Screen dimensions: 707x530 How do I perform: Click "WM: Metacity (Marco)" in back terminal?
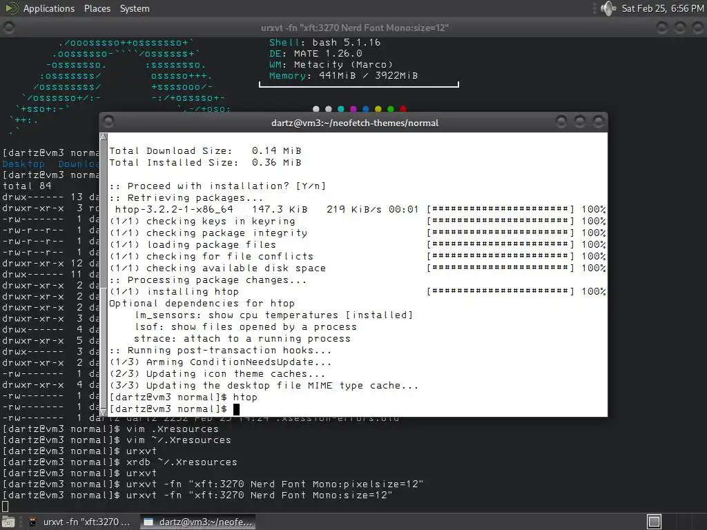point(331,64)
